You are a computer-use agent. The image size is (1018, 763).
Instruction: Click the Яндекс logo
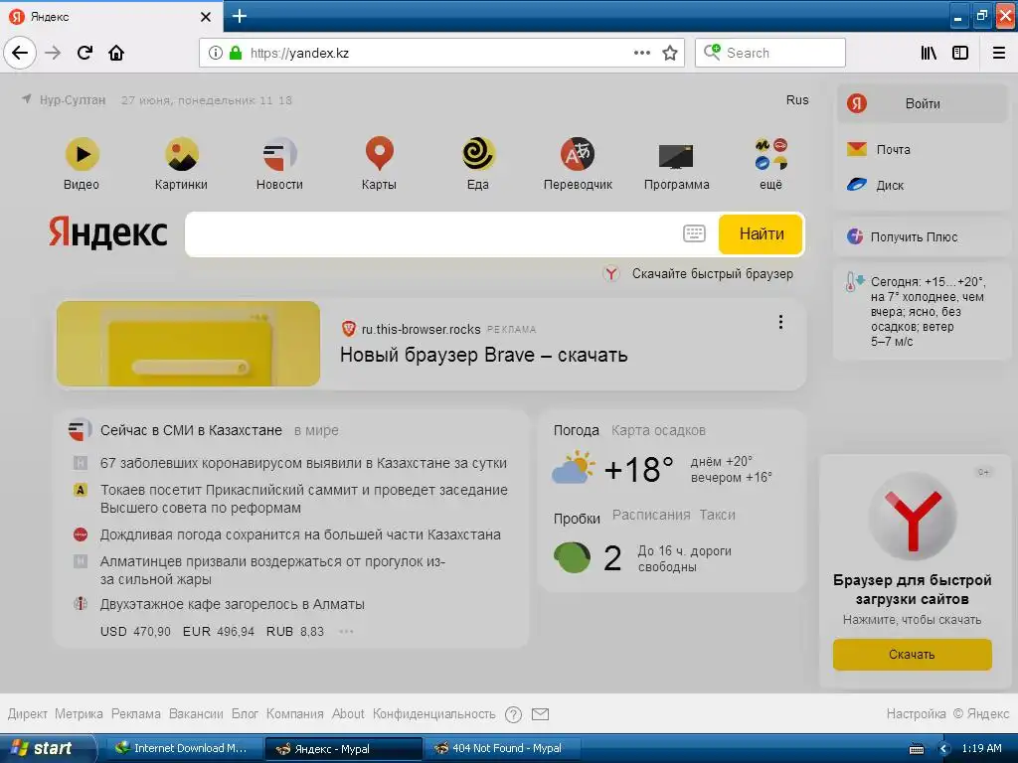(x=107, y=232)
